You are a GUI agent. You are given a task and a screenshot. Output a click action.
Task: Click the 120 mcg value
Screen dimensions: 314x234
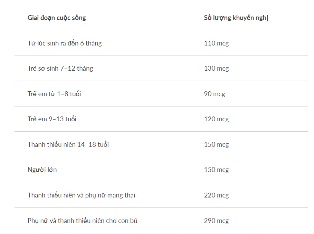[216, 119]
